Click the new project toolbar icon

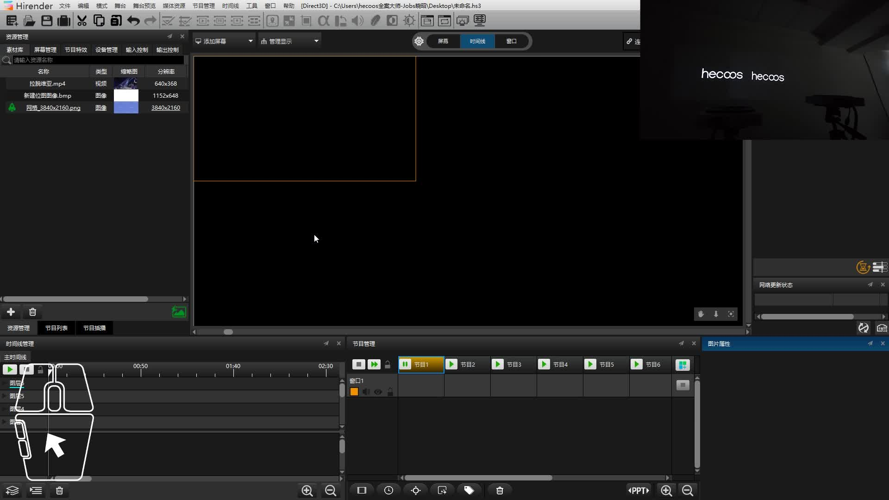point(12,20)
